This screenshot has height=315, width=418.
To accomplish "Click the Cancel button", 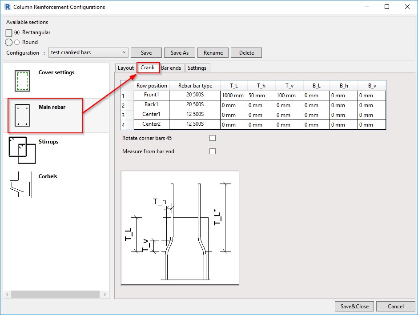I will click(396, 306).
